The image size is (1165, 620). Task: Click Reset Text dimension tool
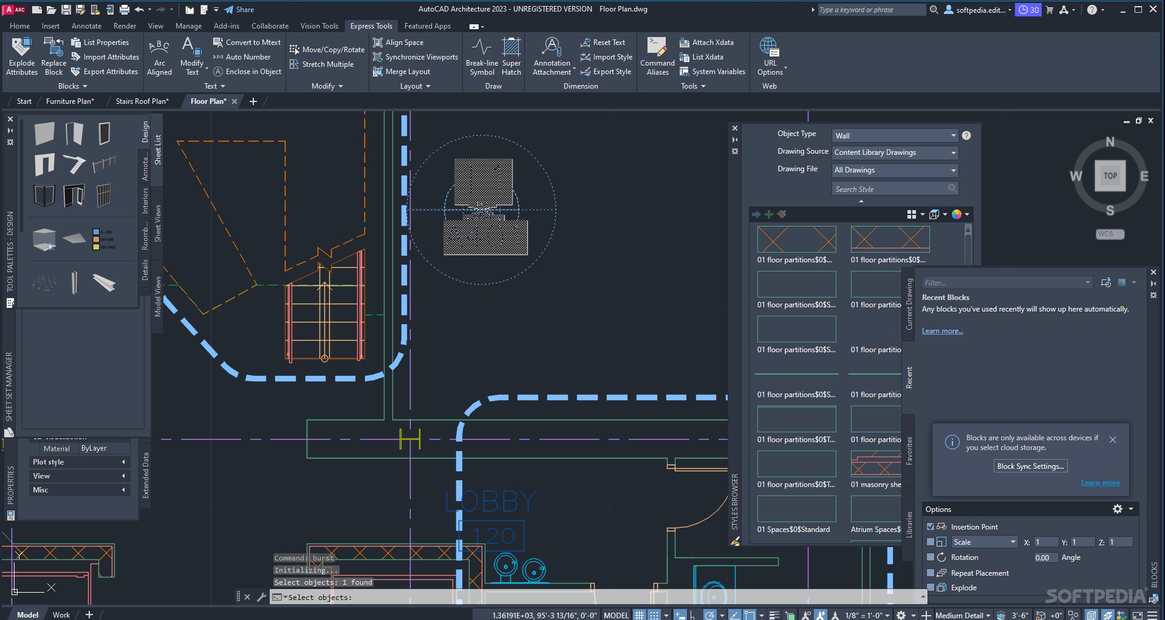coord(603,43)
